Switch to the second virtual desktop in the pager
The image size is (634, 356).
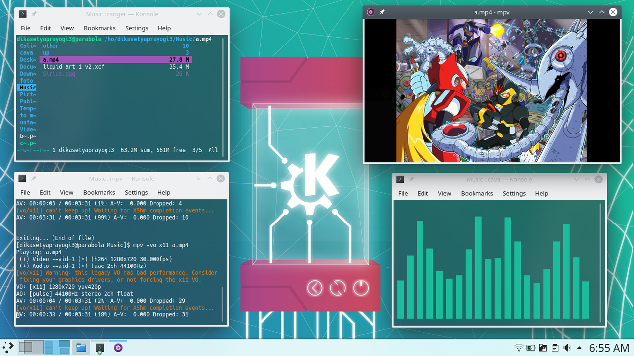click(57, 347)
